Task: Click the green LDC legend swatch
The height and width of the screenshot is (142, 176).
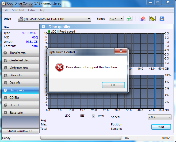Action: (49, 31)
